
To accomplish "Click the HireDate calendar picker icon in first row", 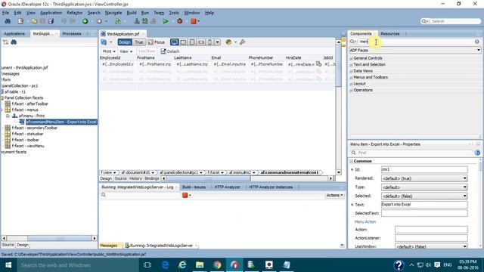I will 318,64.
